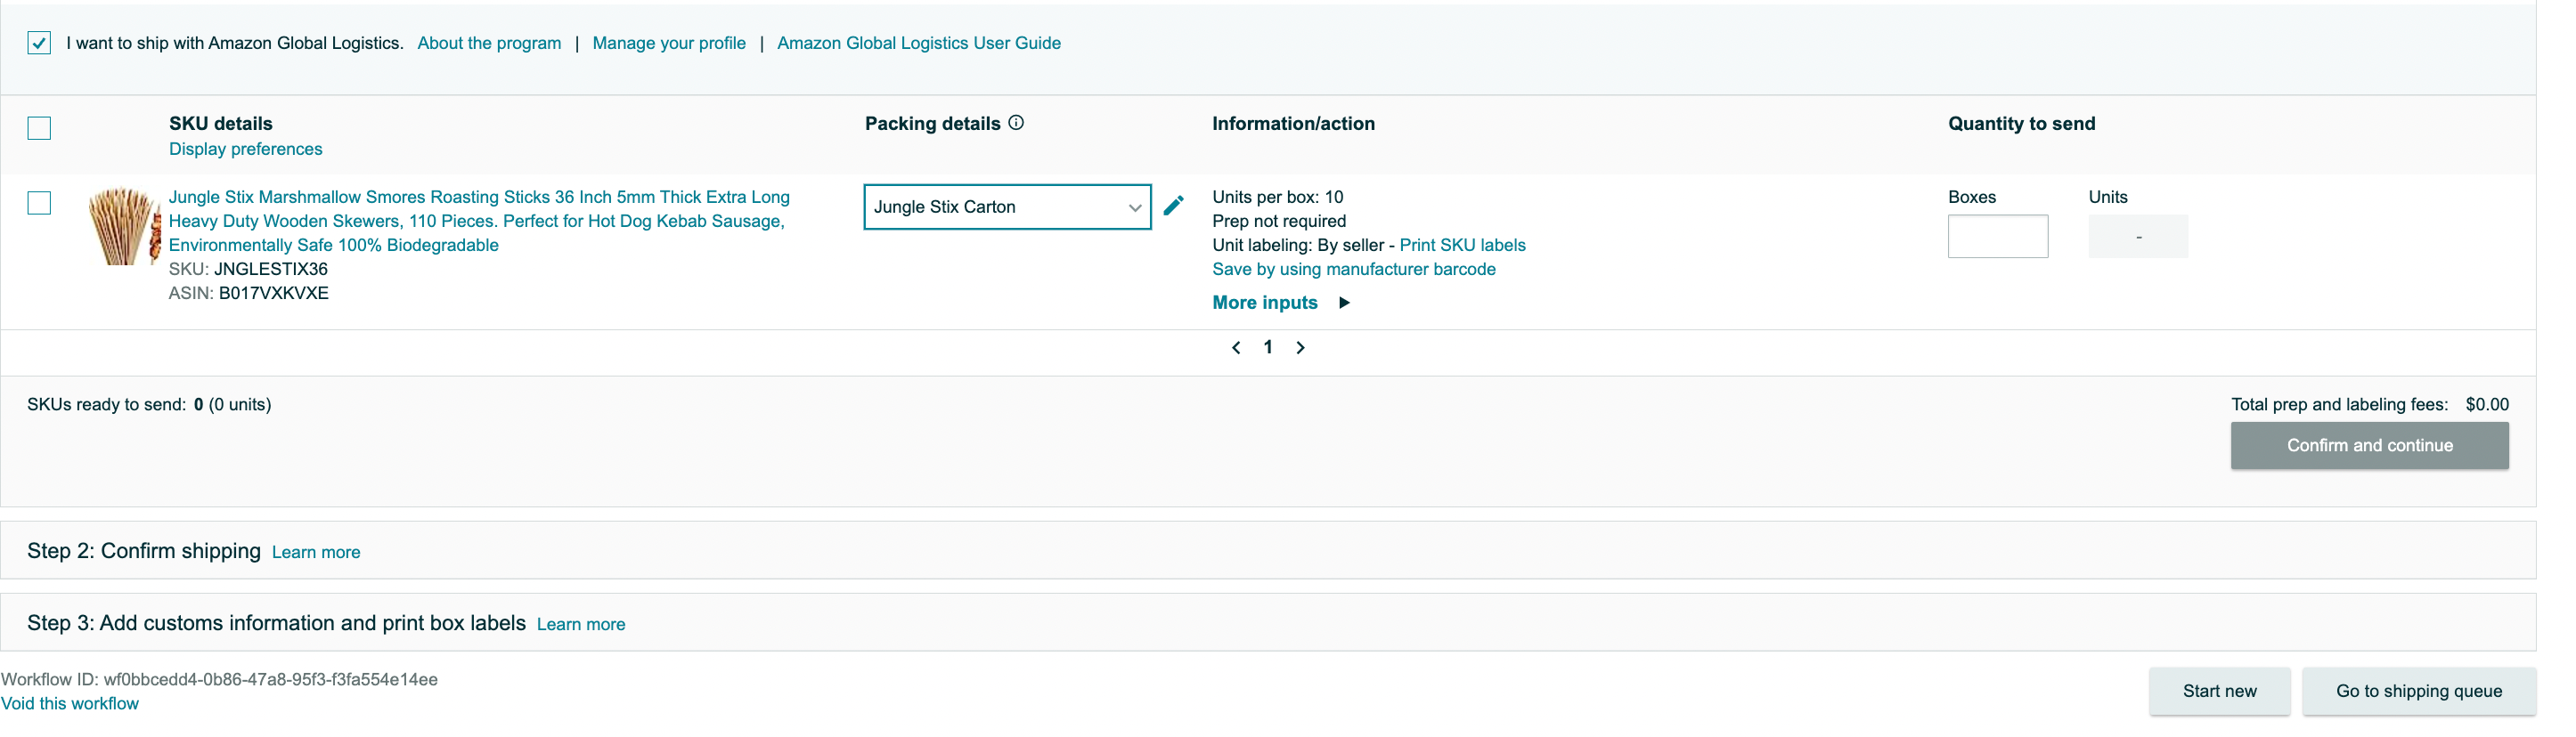
Task: Click the Total prep and labeling fees amount
Action: tap(2486, 404)
